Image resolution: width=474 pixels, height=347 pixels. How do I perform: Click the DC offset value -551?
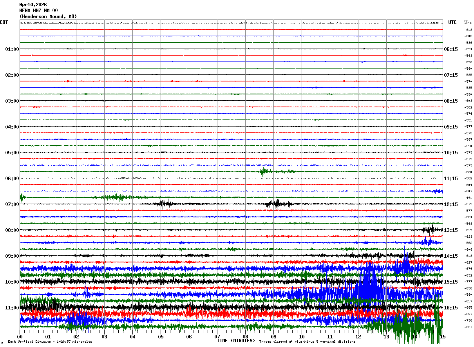[x=468, y=120]
